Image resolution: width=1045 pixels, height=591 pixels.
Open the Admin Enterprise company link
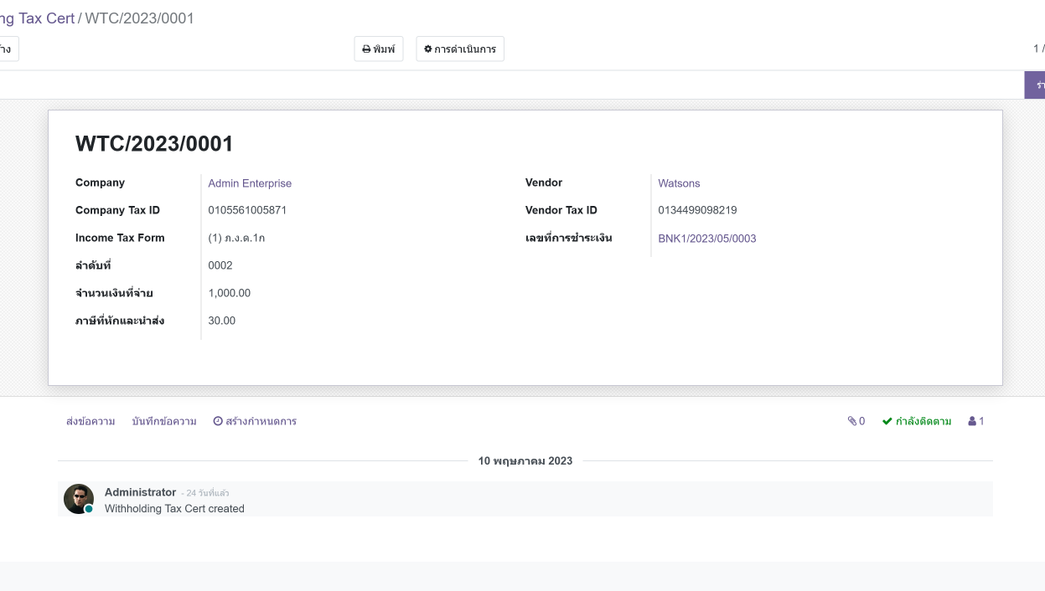(250, 183)
